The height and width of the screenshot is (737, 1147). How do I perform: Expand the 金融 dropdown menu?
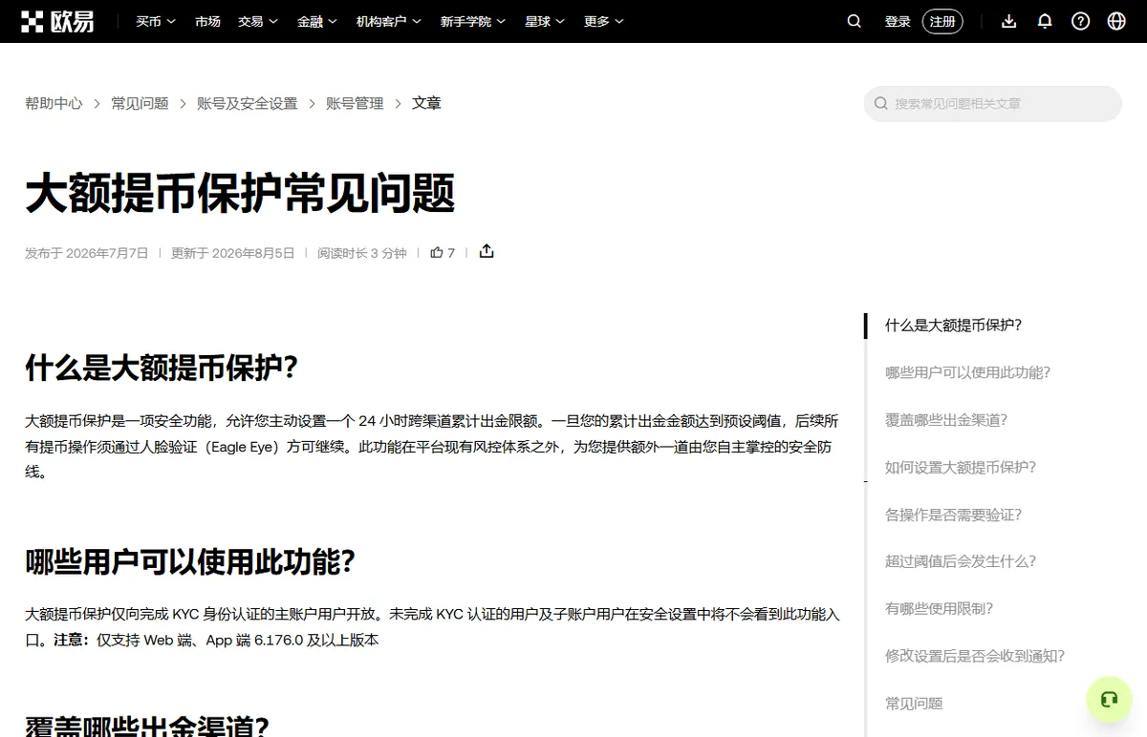click(317, 21)
